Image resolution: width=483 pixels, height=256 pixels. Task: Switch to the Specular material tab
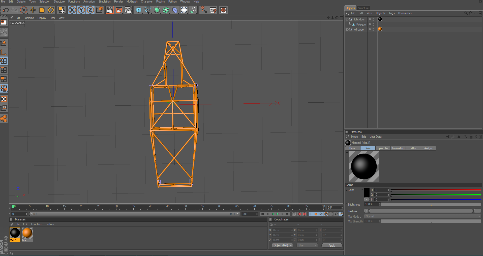click(x=383, y=148)
